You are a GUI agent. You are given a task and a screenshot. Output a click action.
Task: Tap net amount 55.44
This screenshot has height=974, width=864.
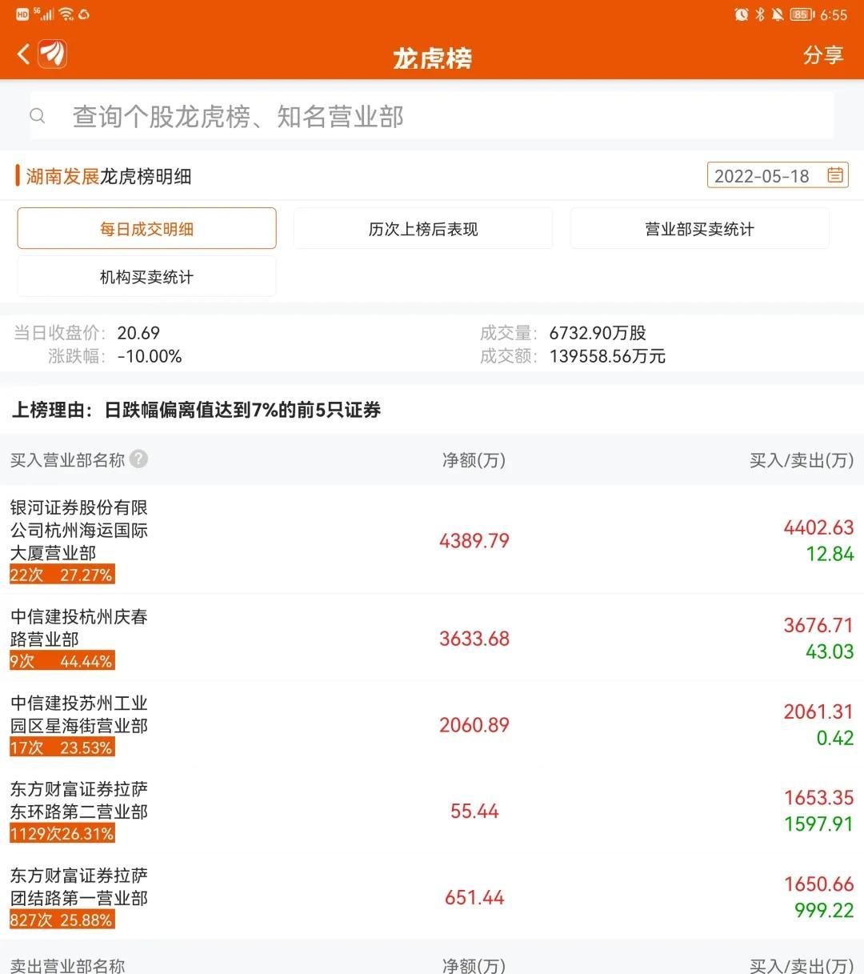click(x=474, y=812)
